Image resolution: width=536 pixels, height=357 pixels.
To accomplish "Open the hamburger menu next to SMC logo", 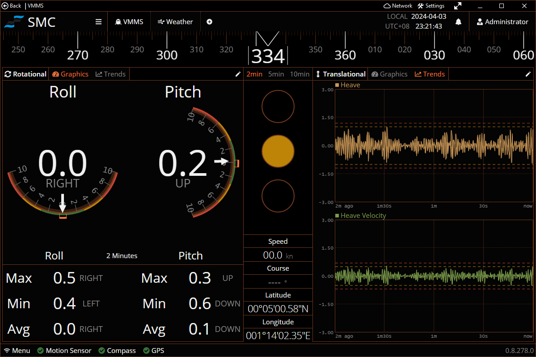I will point(98,21).
